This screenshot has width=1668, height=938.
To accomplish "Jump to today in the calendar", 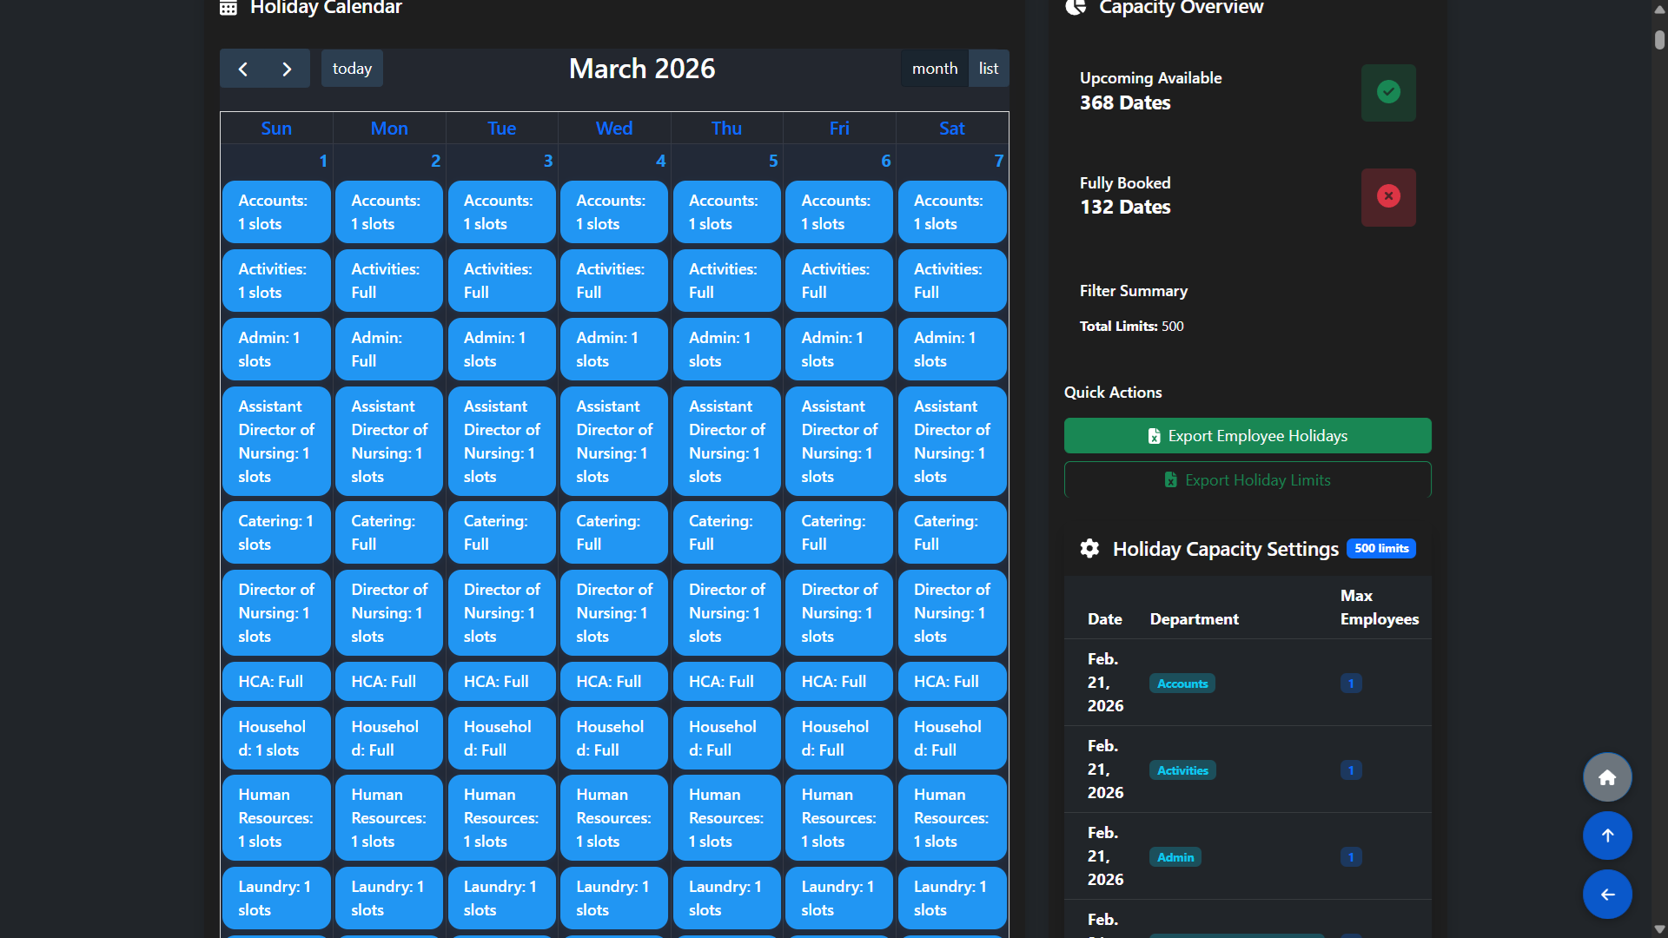I will tap(352, 68).
